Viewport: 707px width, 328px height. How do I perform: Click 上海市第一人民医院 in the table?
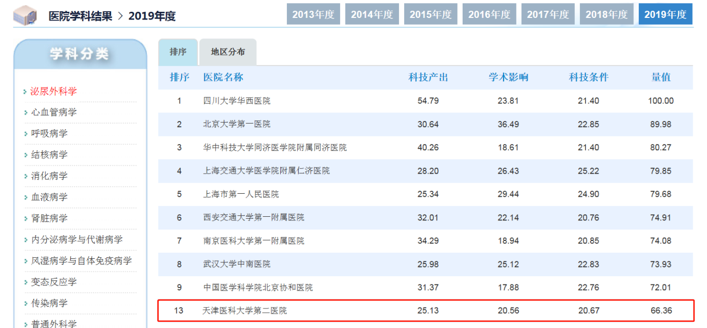(x=241, y=194)
